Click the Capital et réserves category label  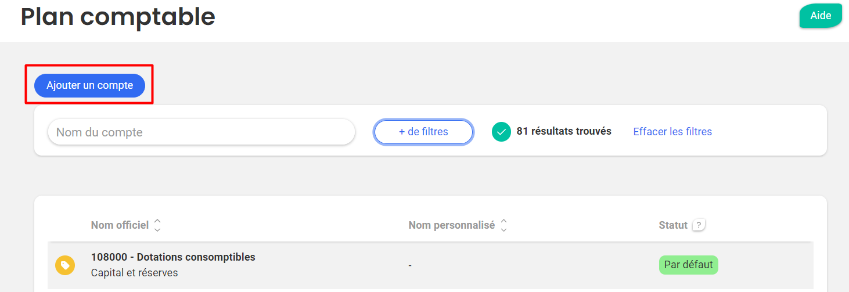(x=135, y=273)
